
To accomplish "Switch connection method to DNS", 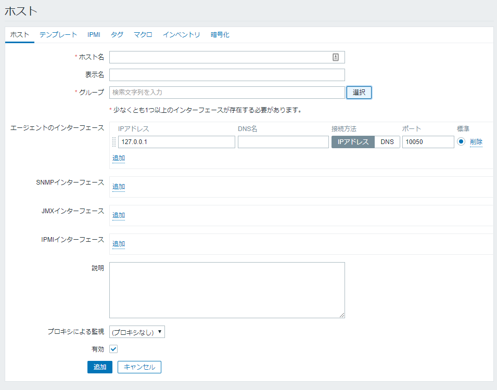I will coord(387,142).
